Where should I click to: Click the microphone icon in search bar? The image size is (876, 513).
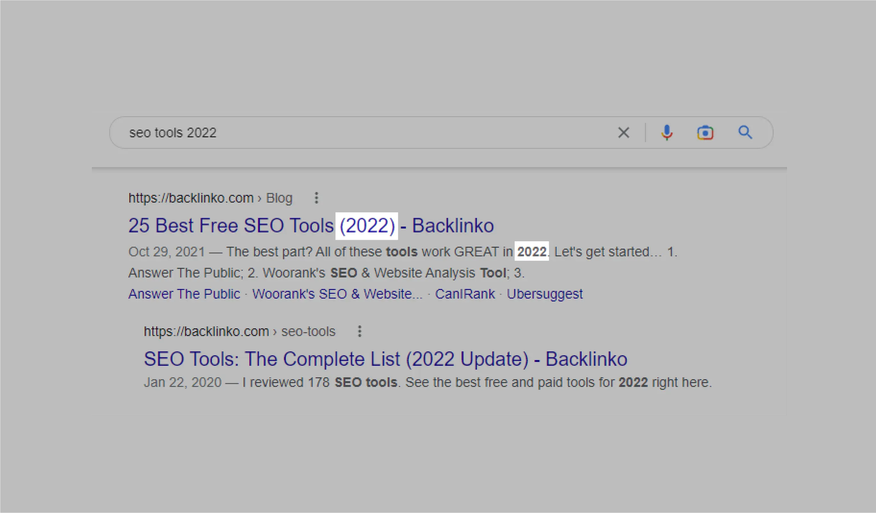666,133
